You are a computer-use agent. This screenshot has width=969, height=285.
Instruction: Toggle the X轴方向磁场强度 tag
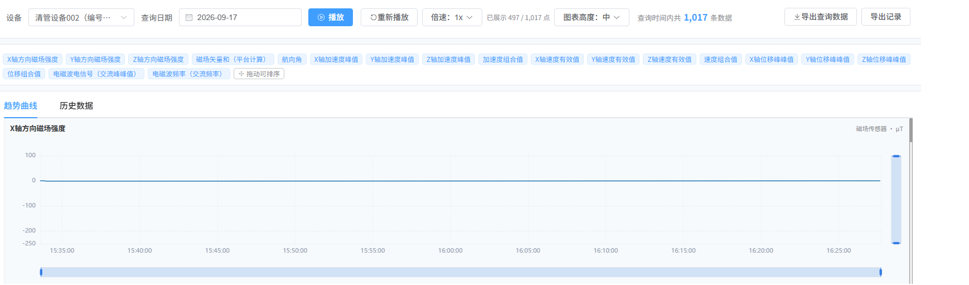click(32, 59)
